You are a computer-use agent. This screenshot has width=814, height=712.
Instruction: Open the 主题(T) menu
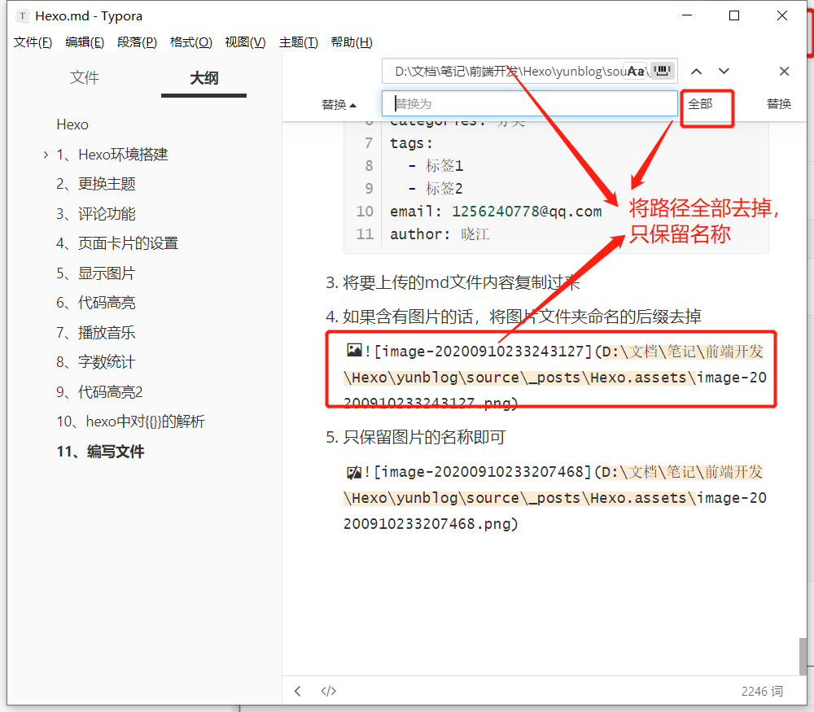pyautogui.click(x=298, y=42)
